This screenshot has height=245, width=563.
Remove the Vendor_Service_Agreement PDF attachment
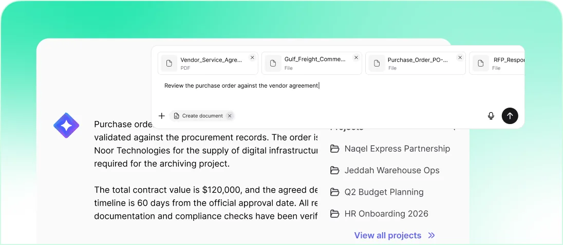(252, 58)
